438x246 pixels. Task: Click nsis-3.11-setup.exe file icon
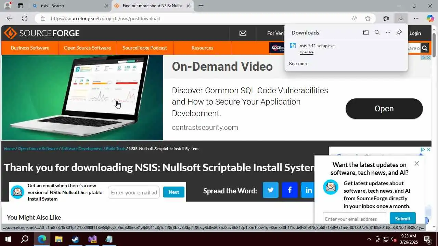click(293, 45)
